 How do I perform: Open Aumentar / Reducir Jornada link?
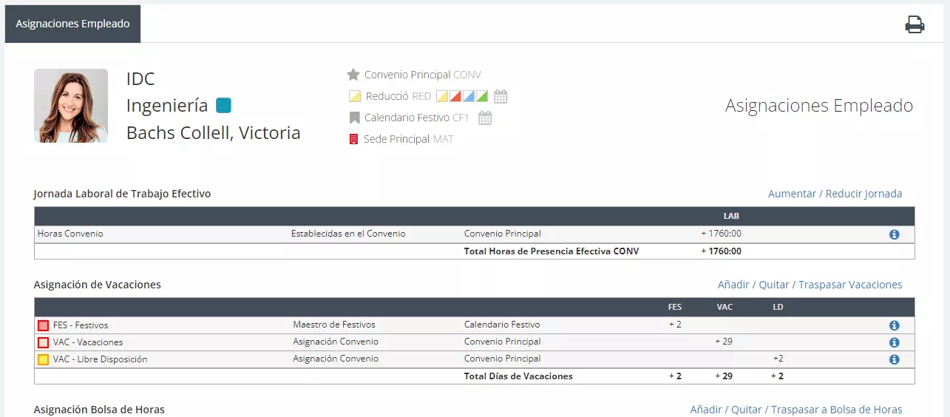tap(835, 194)
